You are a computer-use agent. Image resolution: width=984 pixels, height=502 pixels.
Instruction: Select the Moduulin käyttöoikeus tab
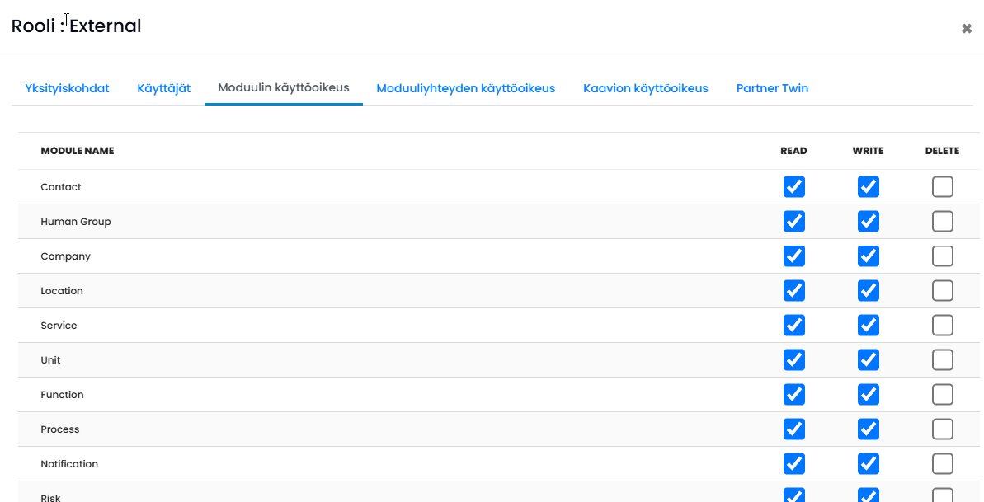[x=284, y=88]
